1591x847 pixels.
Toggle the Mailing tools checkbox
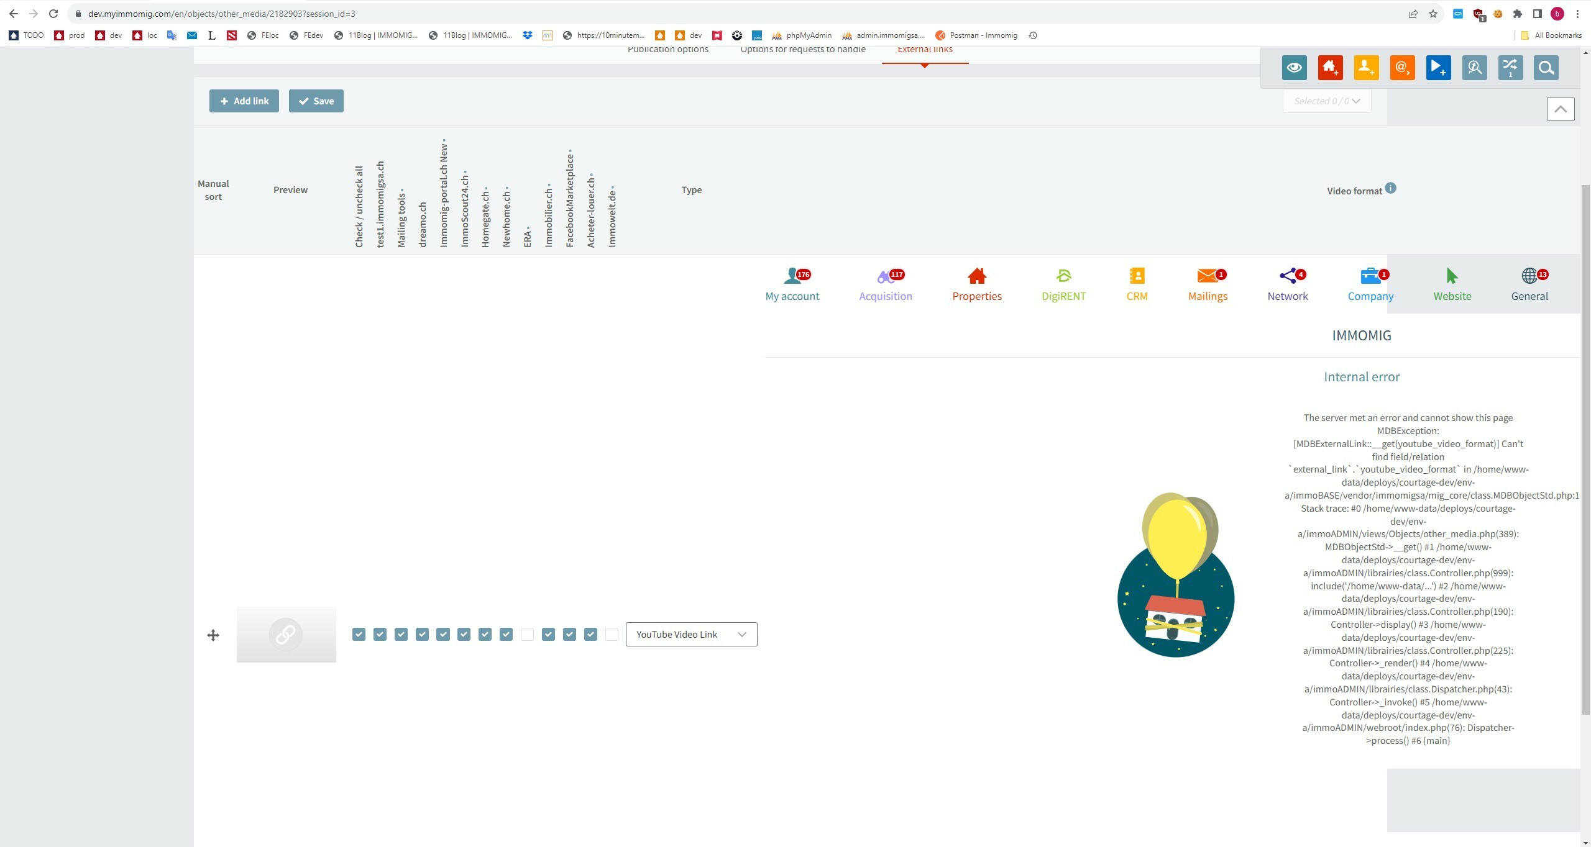pyautogui.click(x=401, y=634)
